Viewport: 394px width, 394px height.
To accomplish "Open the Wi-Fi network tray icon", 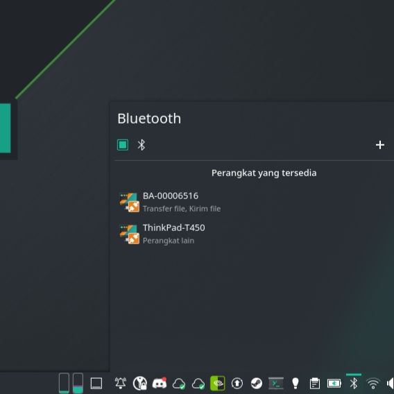I will click(x=373, y=384).
